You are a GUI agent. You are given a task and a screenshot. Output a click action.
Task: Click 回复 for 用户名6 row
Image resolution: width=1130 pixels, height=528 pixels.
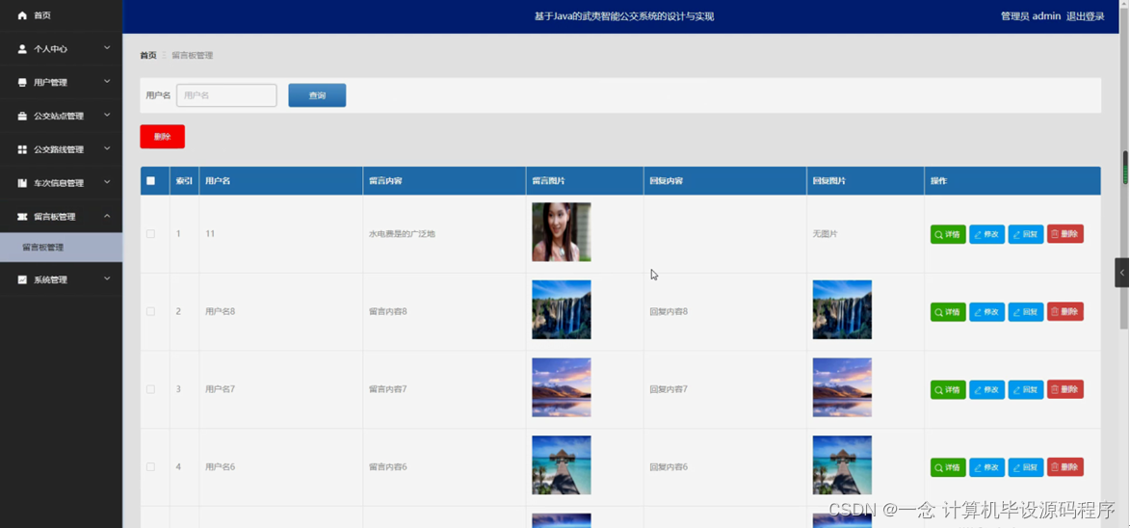(1026, 467)
